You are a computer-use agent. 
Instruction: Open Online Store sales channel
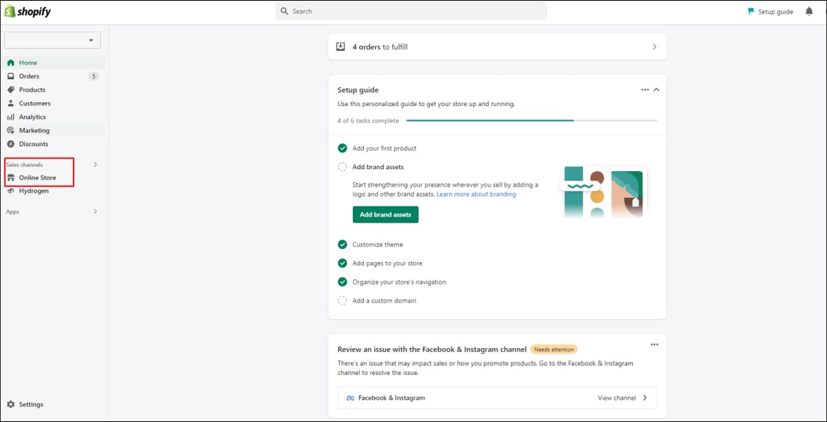[x=38, y=178]
